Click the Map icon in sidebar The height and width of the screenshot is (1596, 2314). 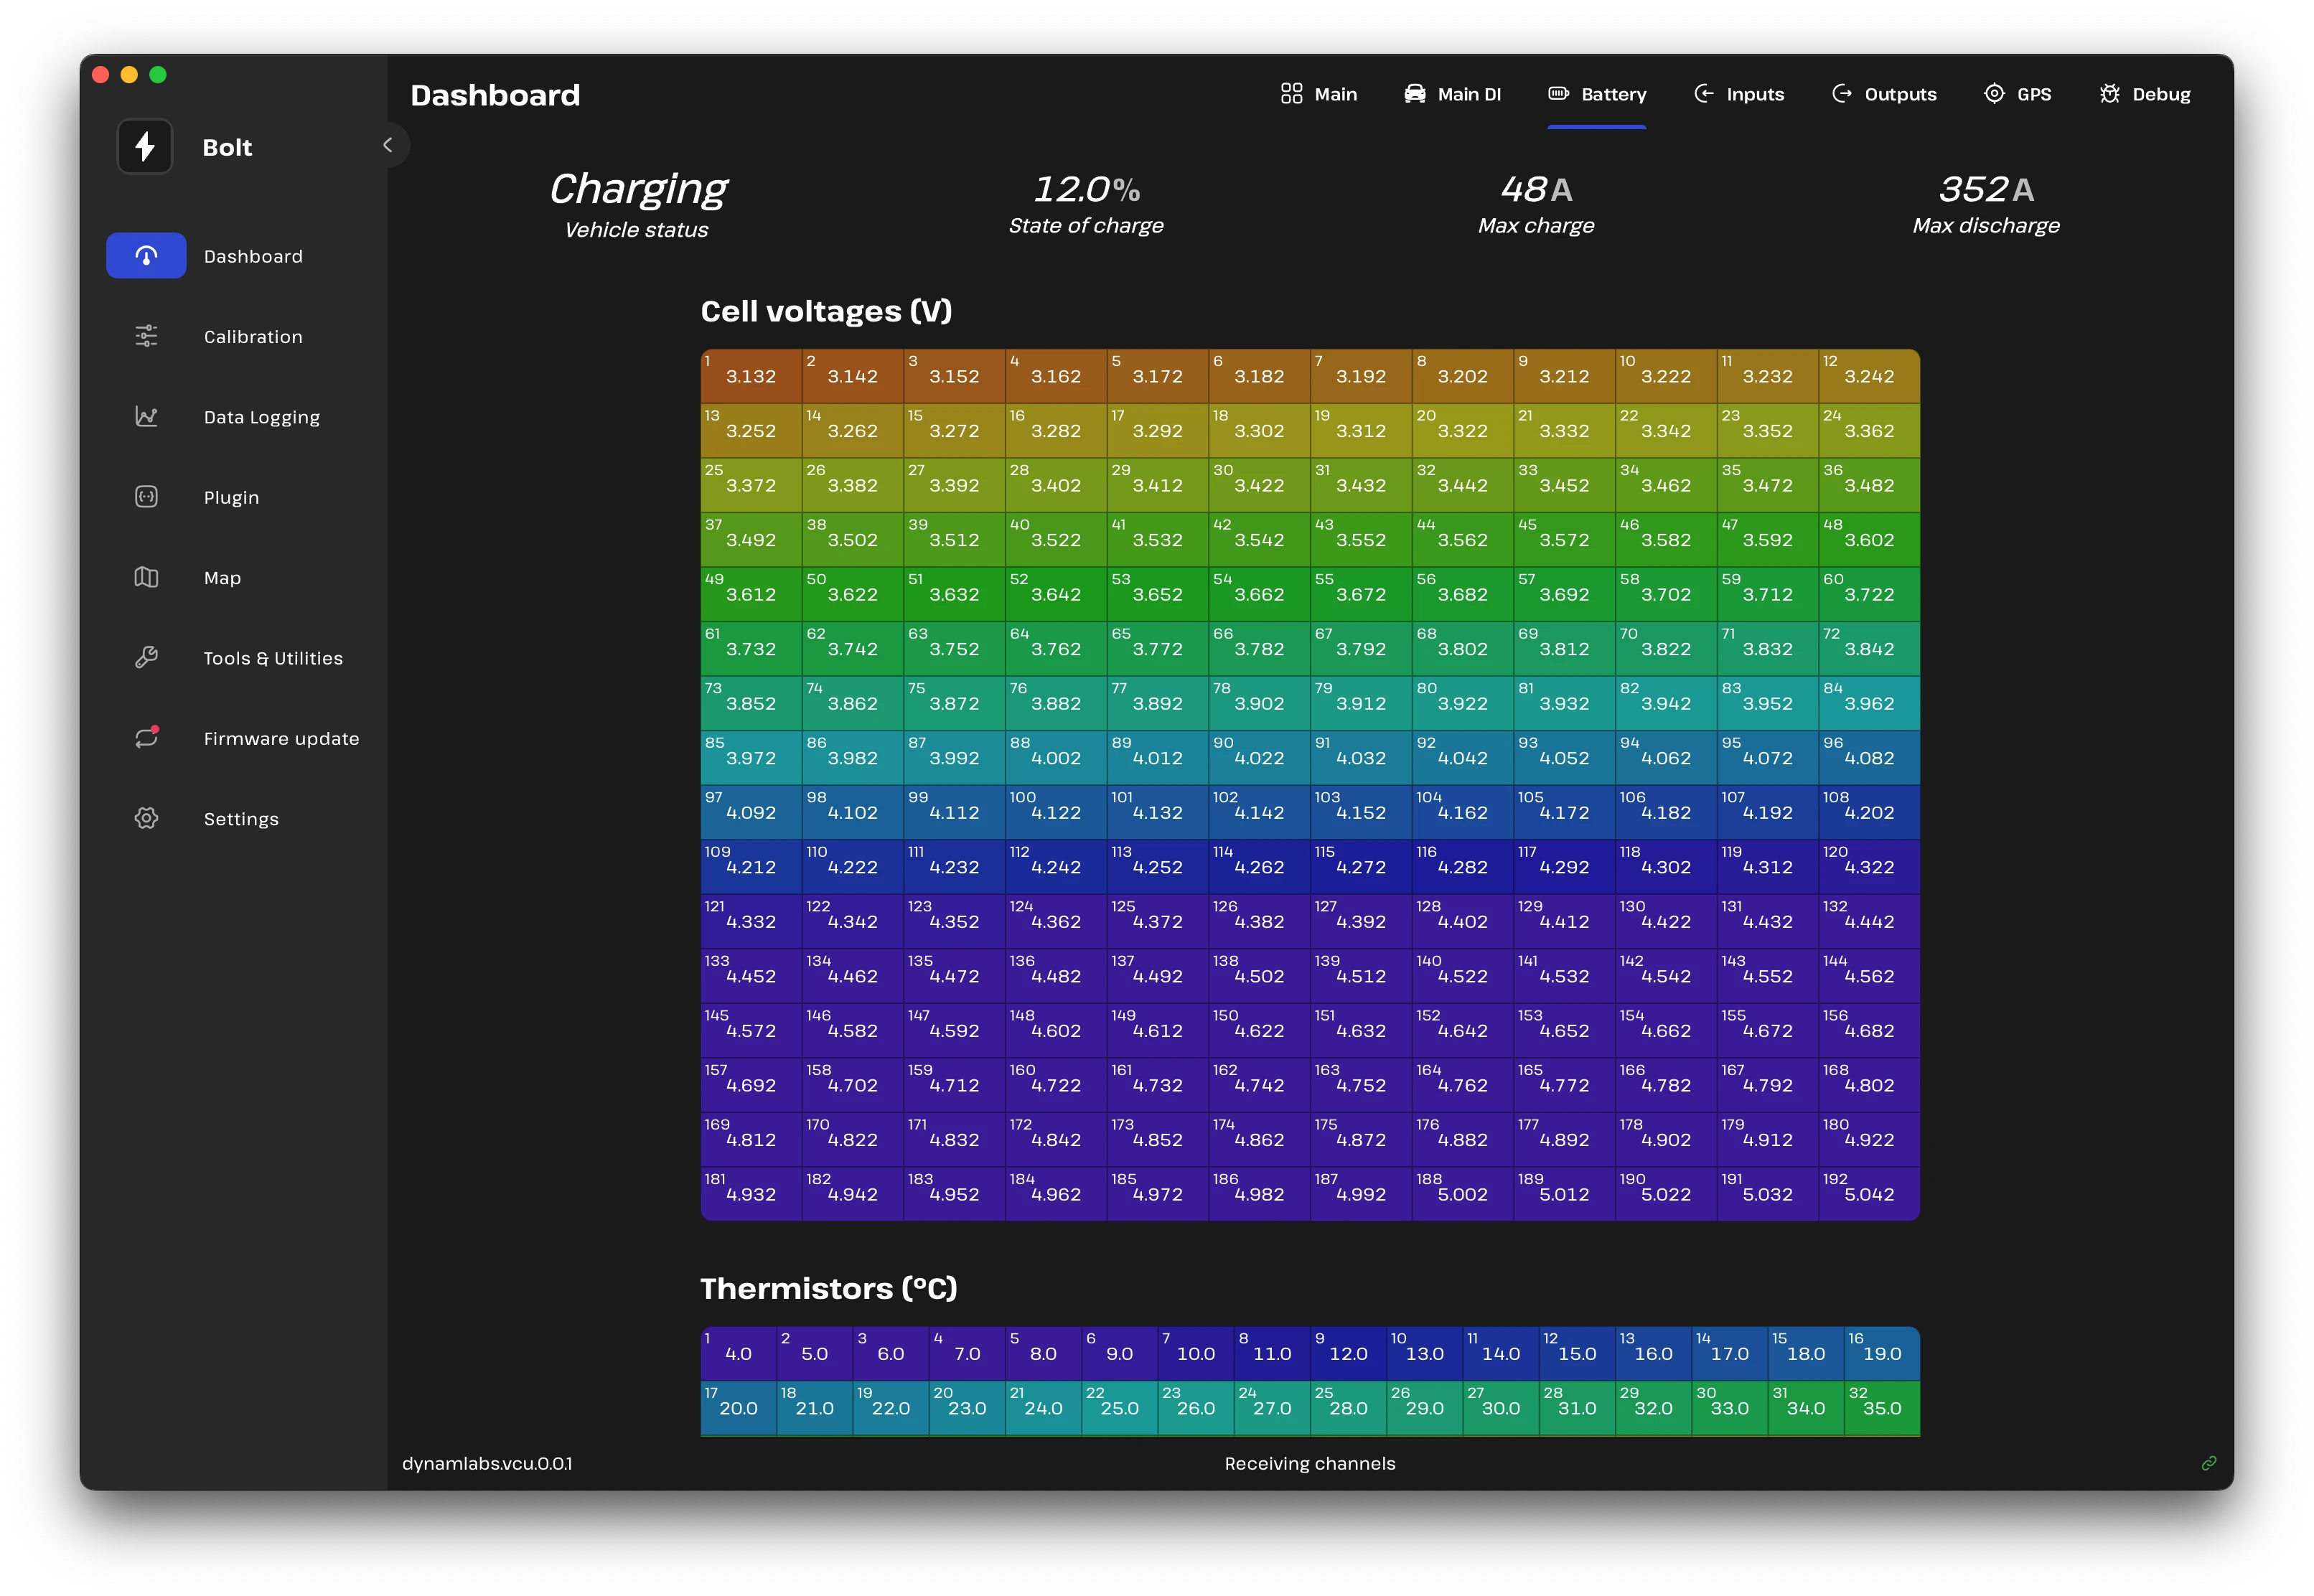pos(146,578)
